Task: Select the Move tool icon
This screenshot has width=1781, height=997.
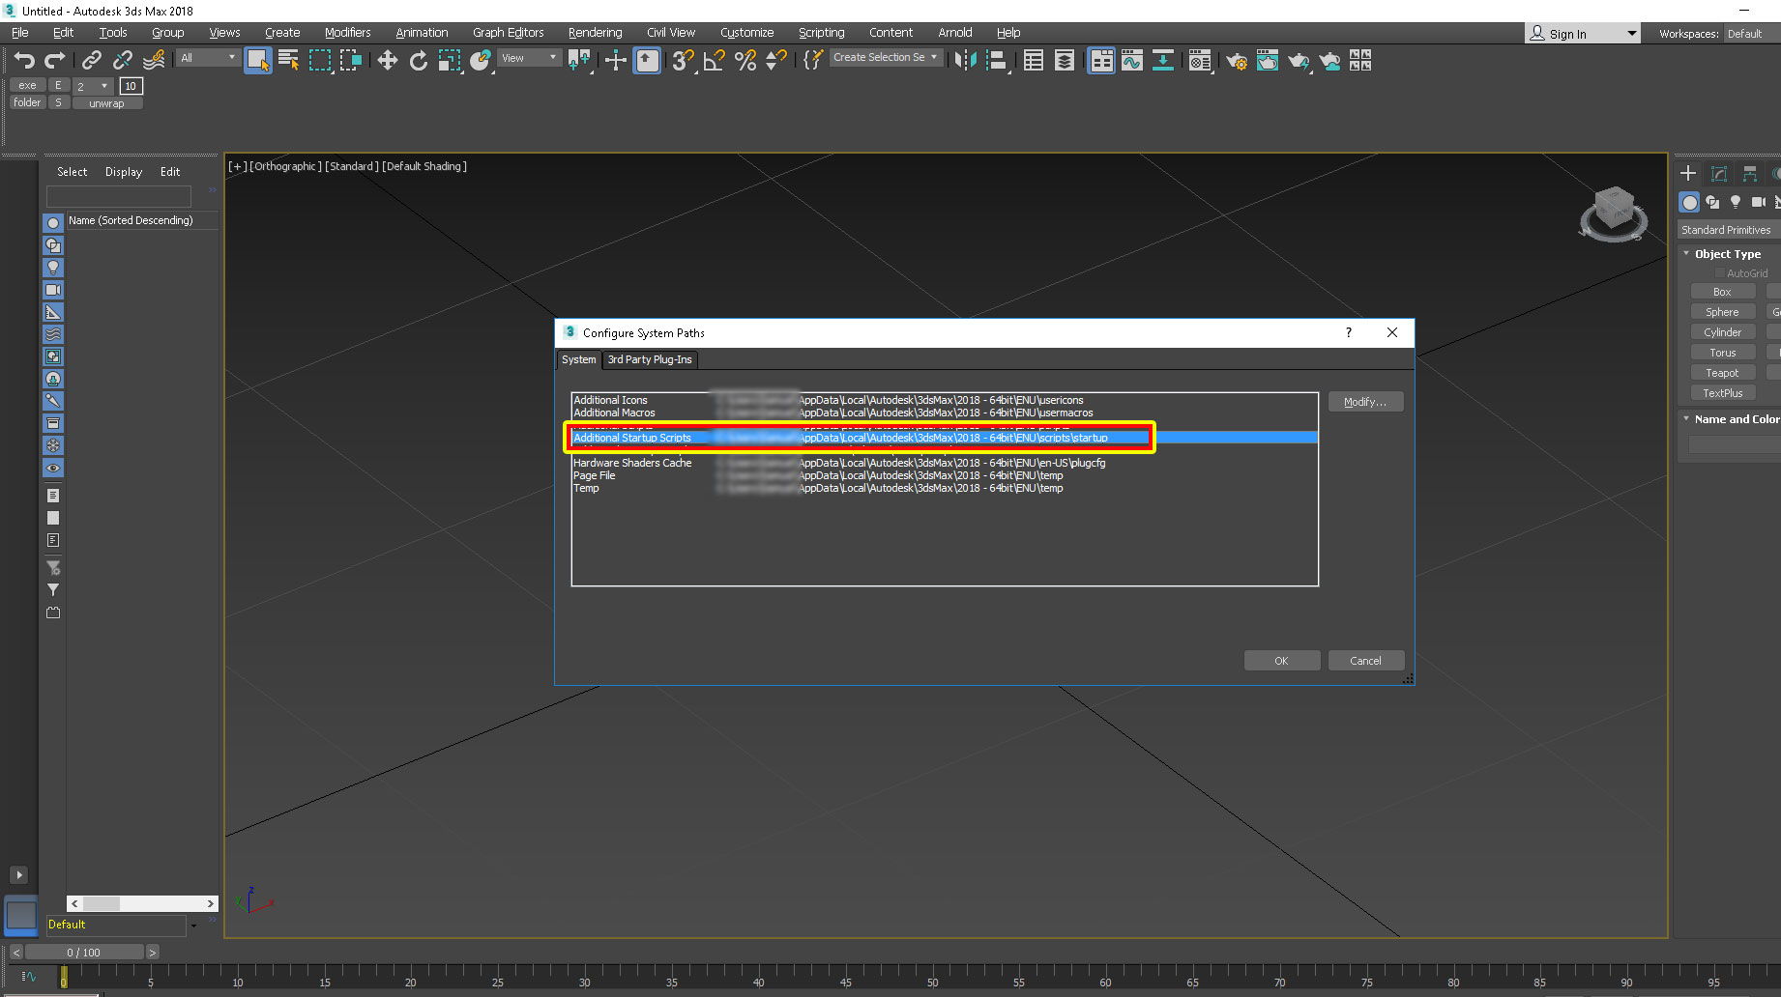Action: [388, 61]
